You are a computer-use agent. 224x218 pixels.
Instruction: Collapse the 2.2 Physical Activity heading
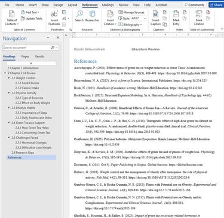point(9,93)
